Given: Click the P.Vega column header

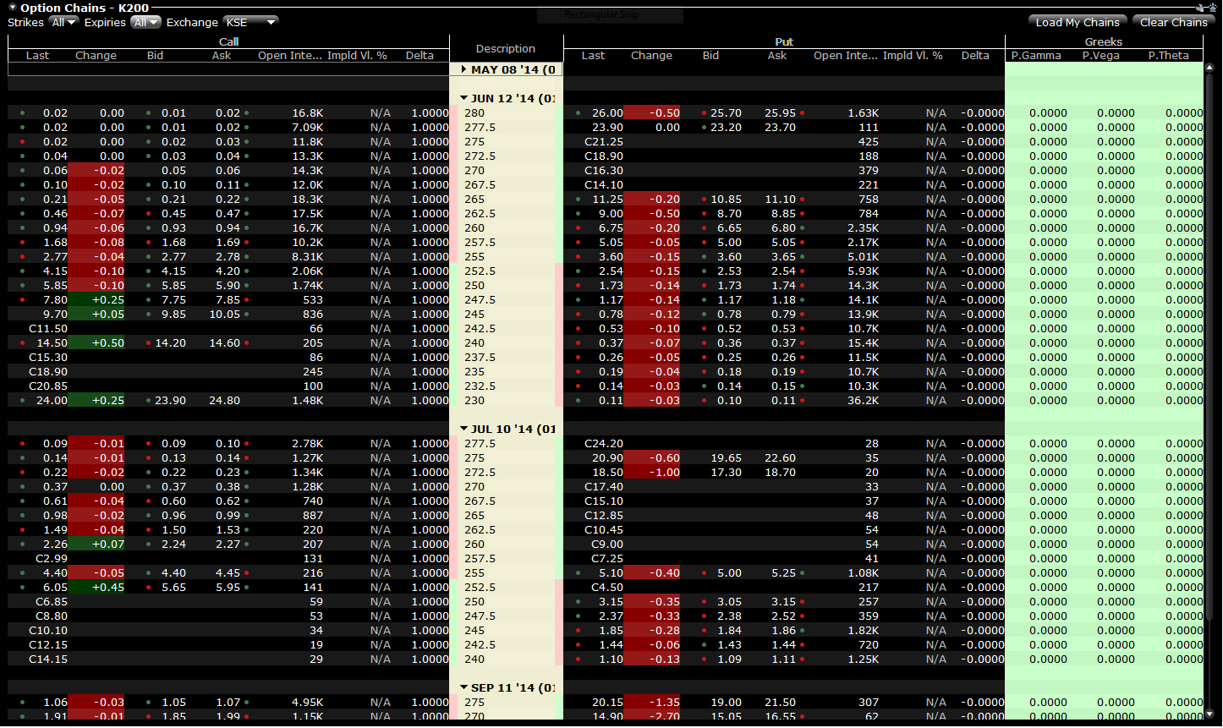Looking at the screenshot, I should click(1101, 56).
